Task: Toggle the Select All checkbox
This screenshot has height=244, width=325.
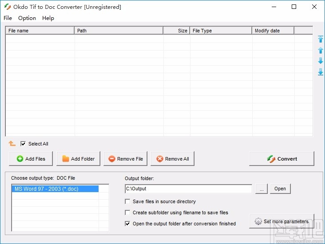Action: point(23,144)
